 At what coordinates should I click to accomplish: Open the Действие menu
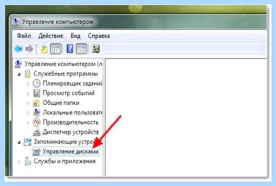tap(51, 36)
